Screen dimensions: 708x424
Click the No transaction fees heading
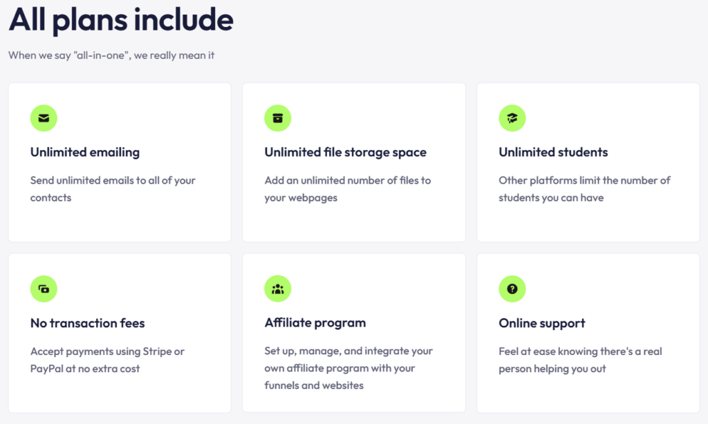tap(88, 322)
